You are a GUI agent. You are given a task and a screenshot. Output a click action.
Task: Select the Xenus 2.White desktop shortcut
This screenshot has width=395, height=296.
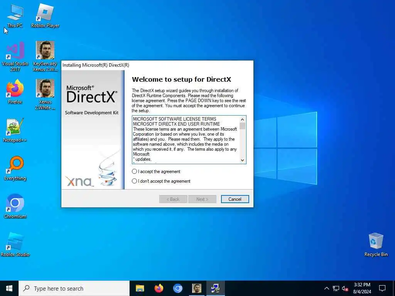45,95
